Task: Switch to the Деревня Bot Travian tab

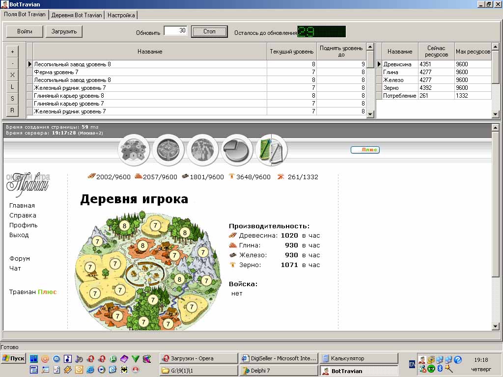Action: point(77,15)
